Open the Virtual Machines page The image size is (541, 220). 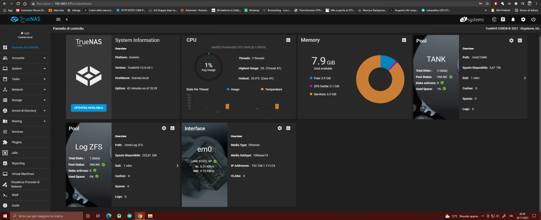(x=25, y=174)
